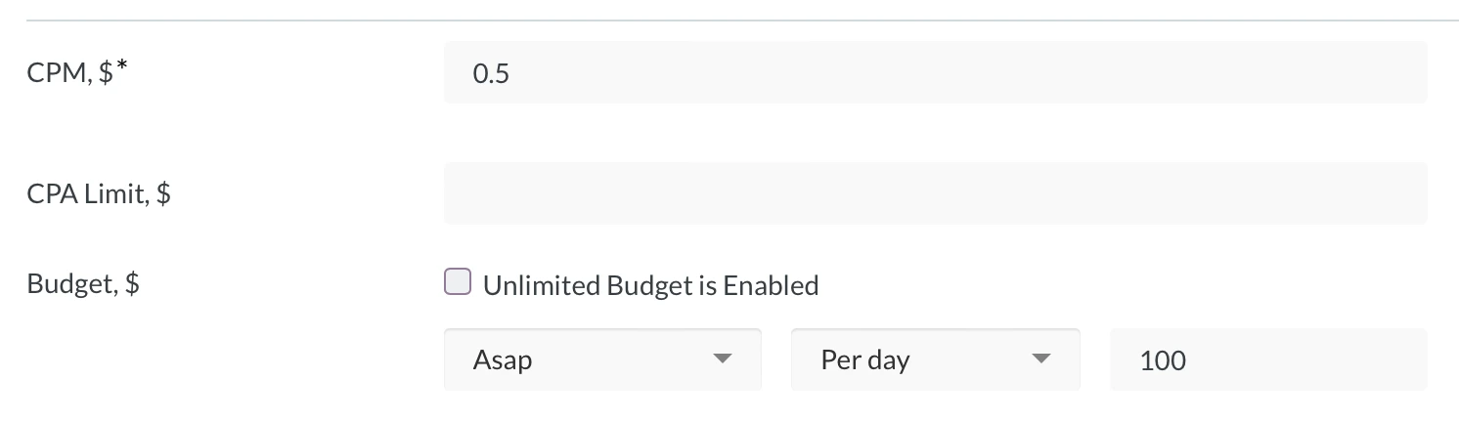The image size is (1459, 422).
Task: Click the word 'Enabled' in the unlimited budget label
Action: 771,285
